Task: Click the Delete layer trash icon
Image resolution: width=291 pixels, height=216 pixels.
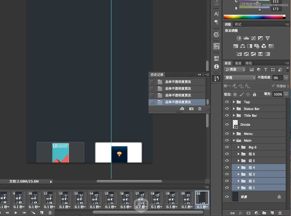Action: (x=280, y=213)
